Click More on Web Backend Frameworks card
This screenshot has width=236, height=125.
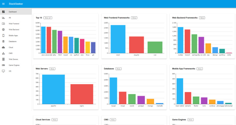[x=202, y=18]
